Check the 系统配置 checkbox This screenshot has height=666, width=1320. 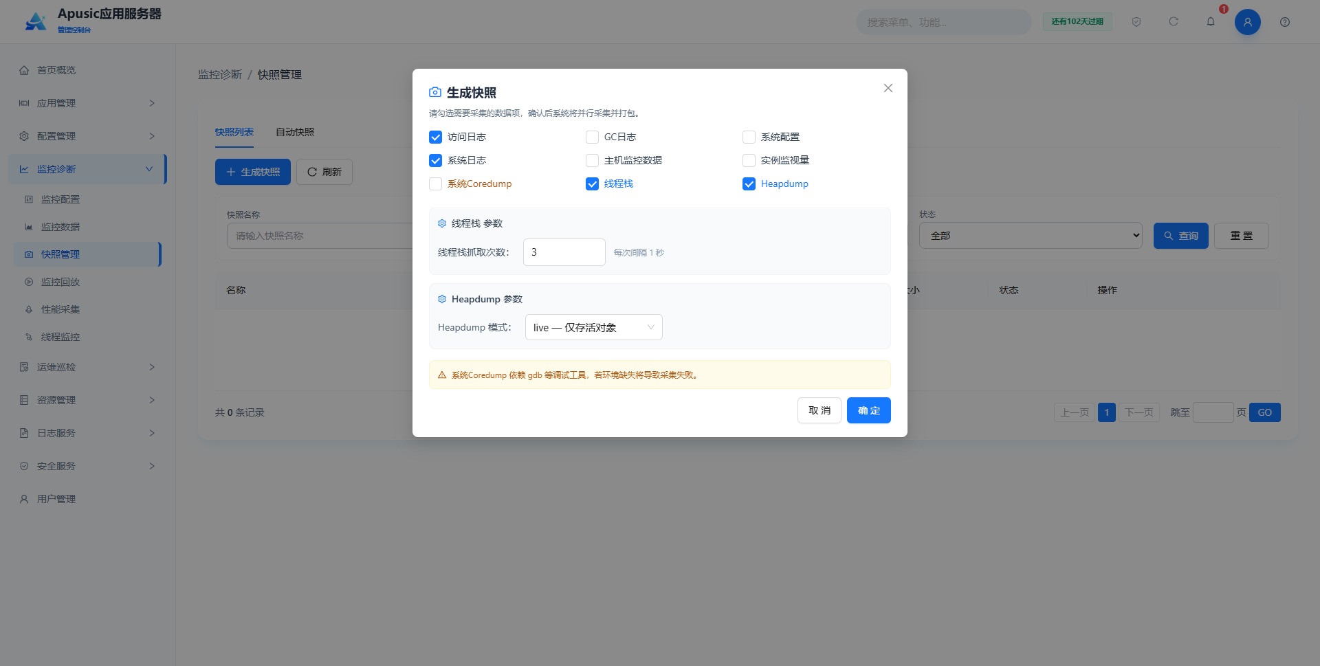click(749, 137)
